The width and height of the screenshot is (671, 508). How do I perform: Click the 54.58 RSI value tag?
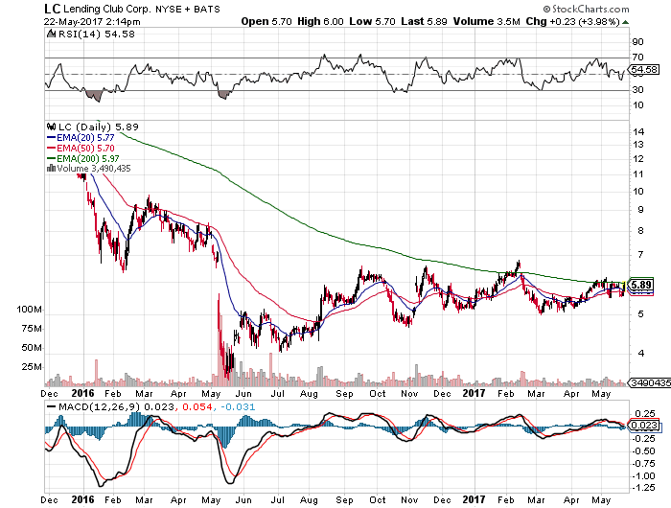[644, 69]
